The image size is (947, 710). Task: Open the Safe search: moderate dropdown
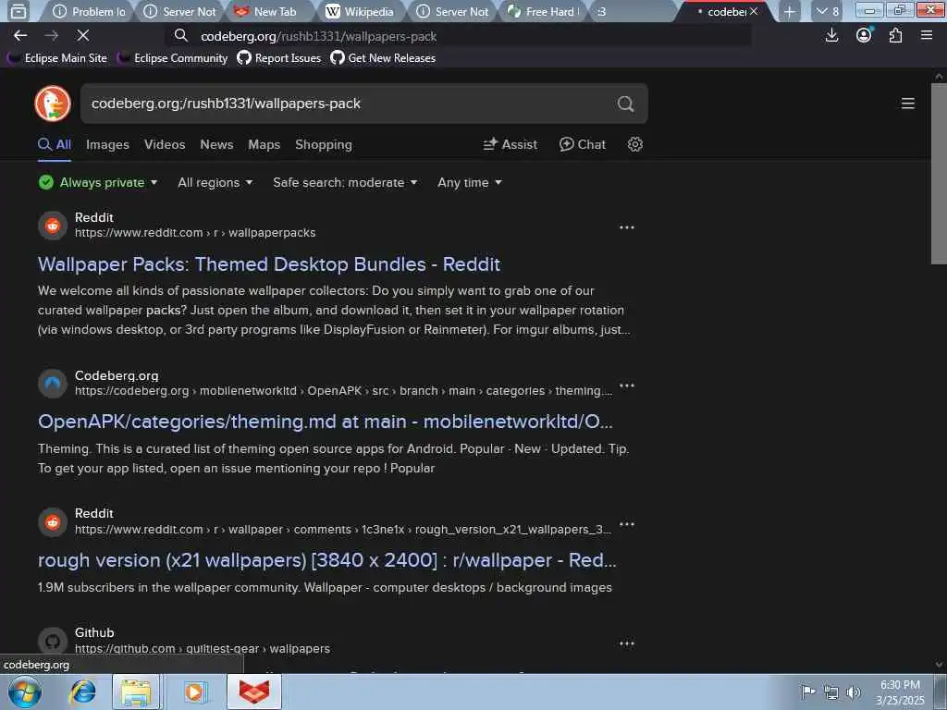tap(345, 182)
